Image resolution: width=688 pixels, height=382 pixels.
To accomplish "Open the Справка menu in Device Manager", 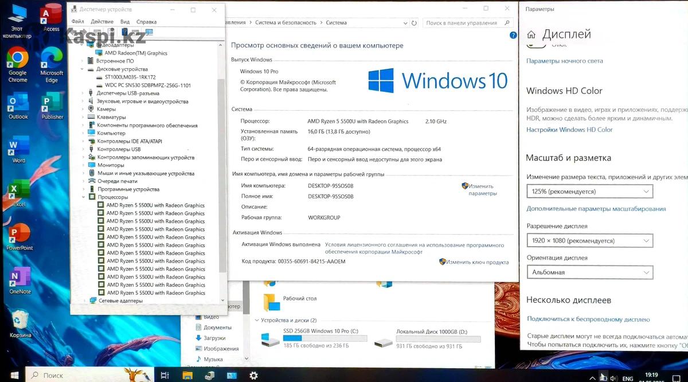I will click(147, 22).
